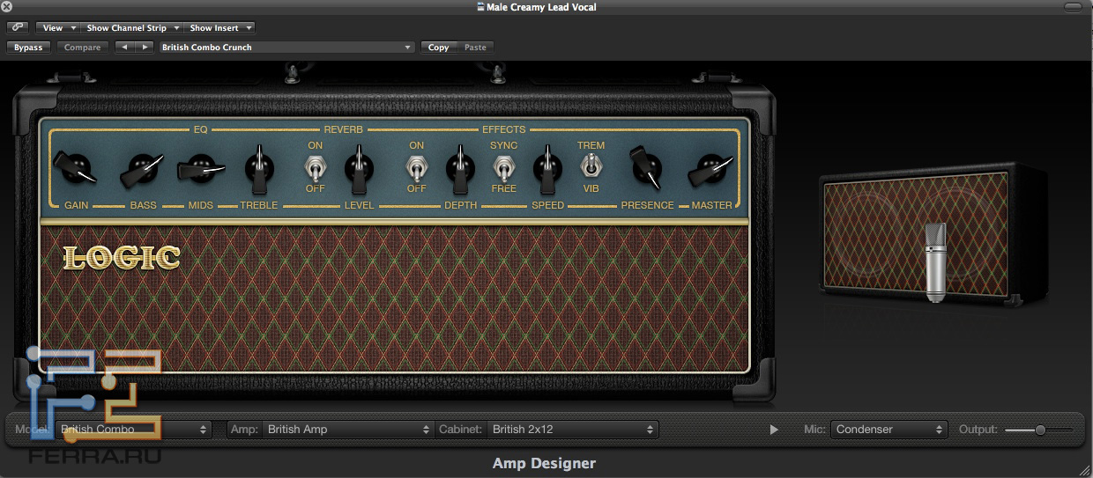Flip the Sync/Free switch
Image resolution: width=1093 pixels, height=478 pixels.
pos(503,166)
